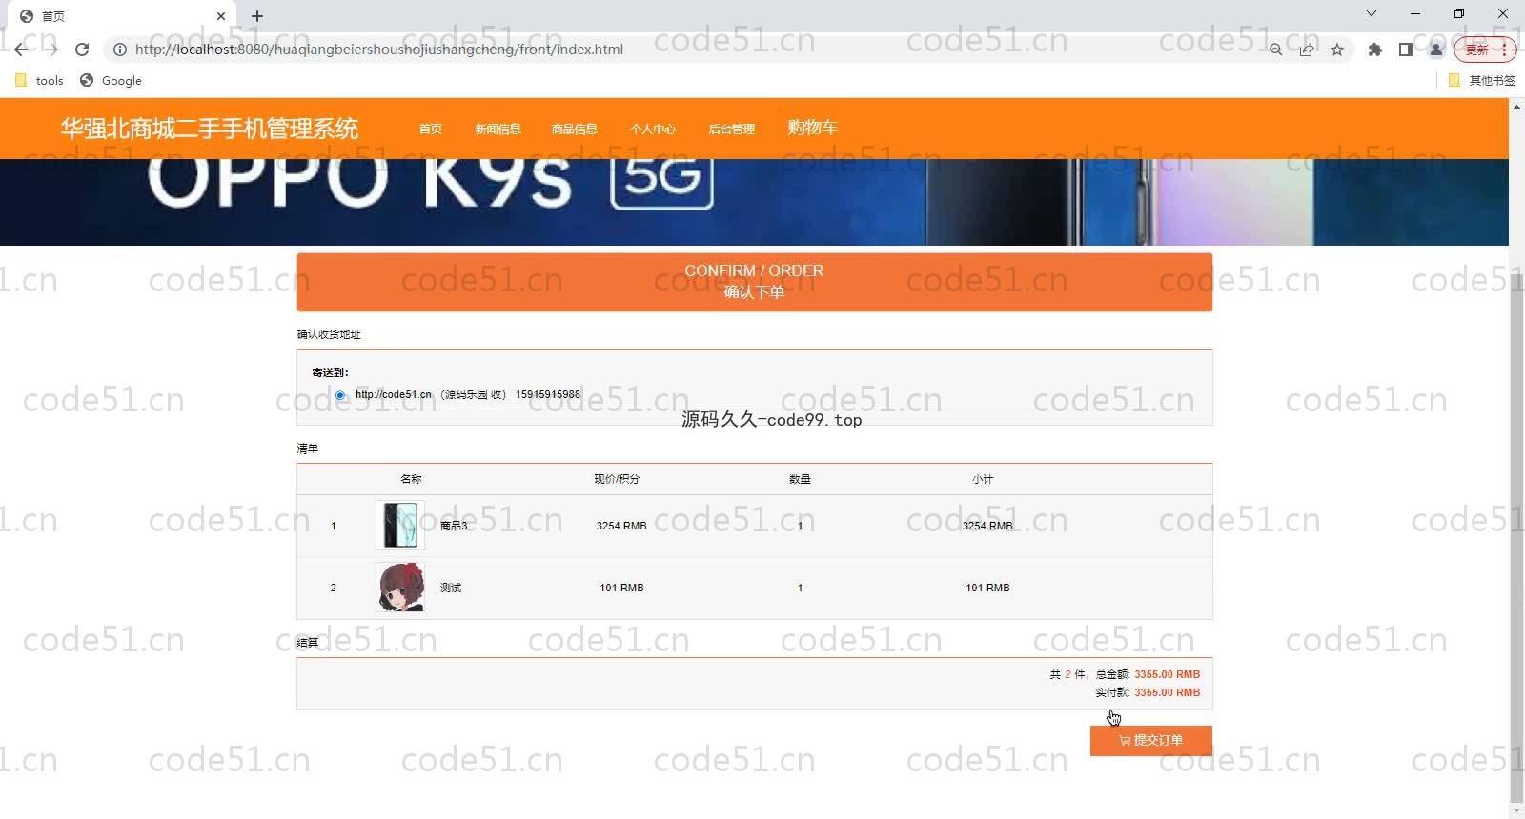Viewport: 1525px width, 819px height.
Task: Click the 数量 column header
Action: [800, 479]
